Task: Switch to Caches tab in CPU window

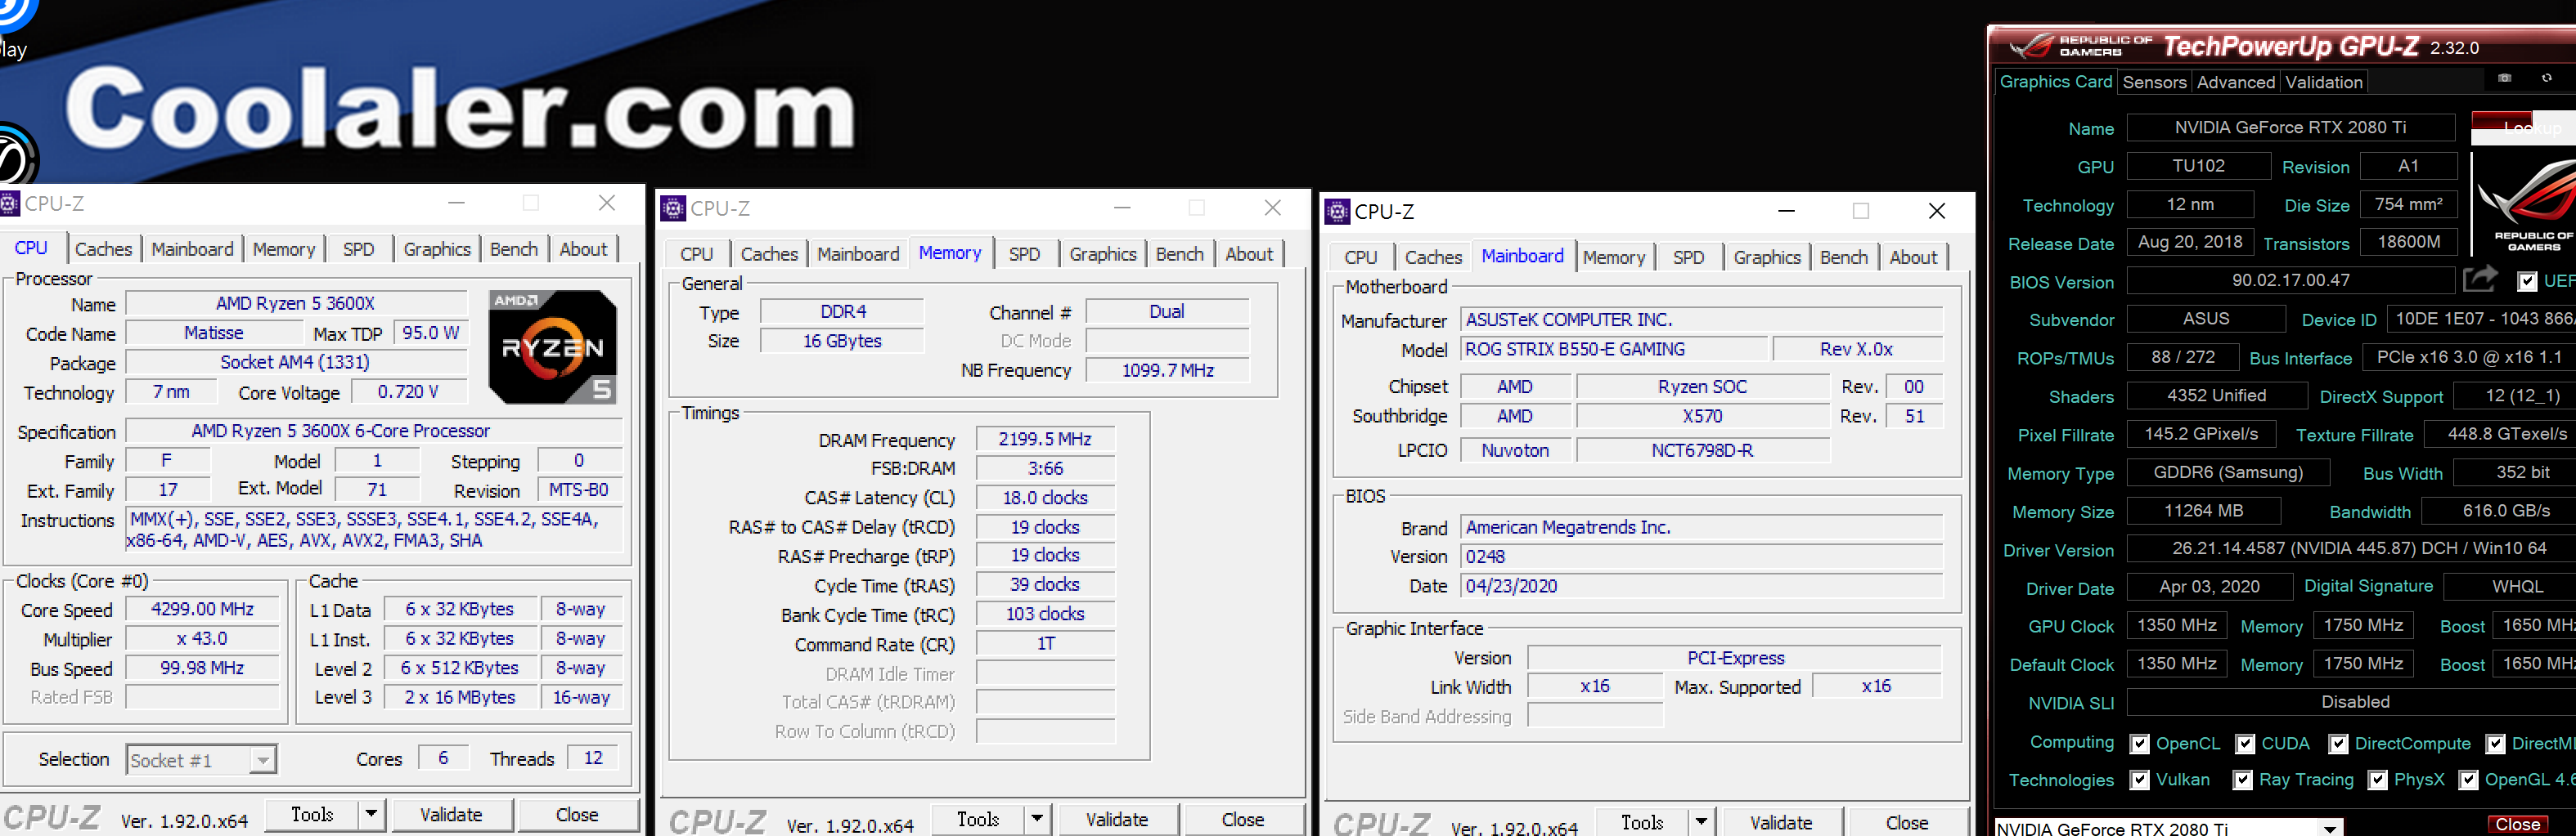Action: [103, 248]
